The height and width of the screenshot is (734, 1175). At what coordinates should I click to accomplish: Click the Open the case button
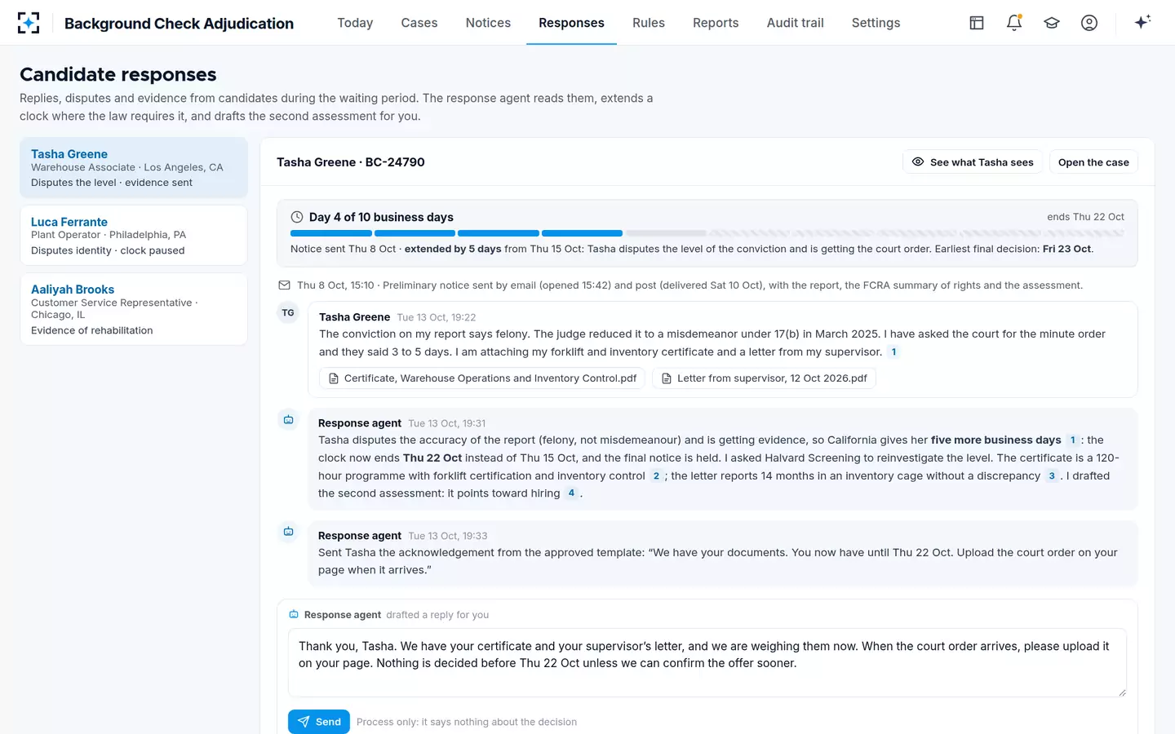[x=1093, y=162]
